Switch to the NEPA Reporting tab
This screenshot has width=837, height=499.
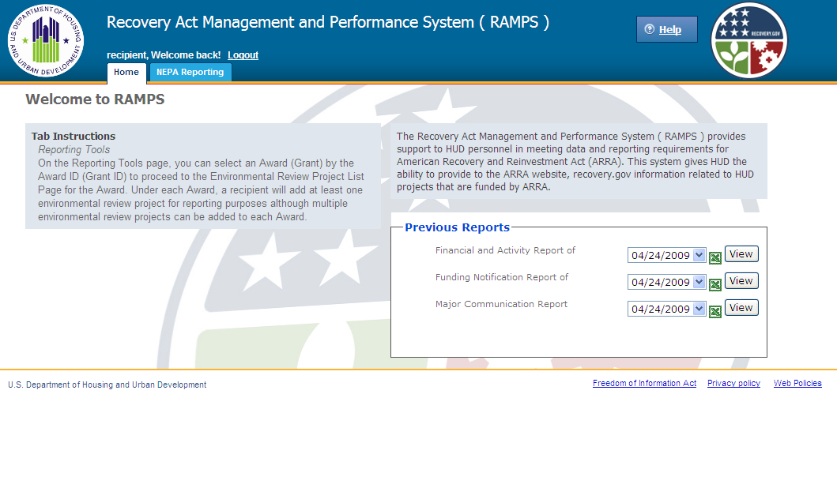190,73
